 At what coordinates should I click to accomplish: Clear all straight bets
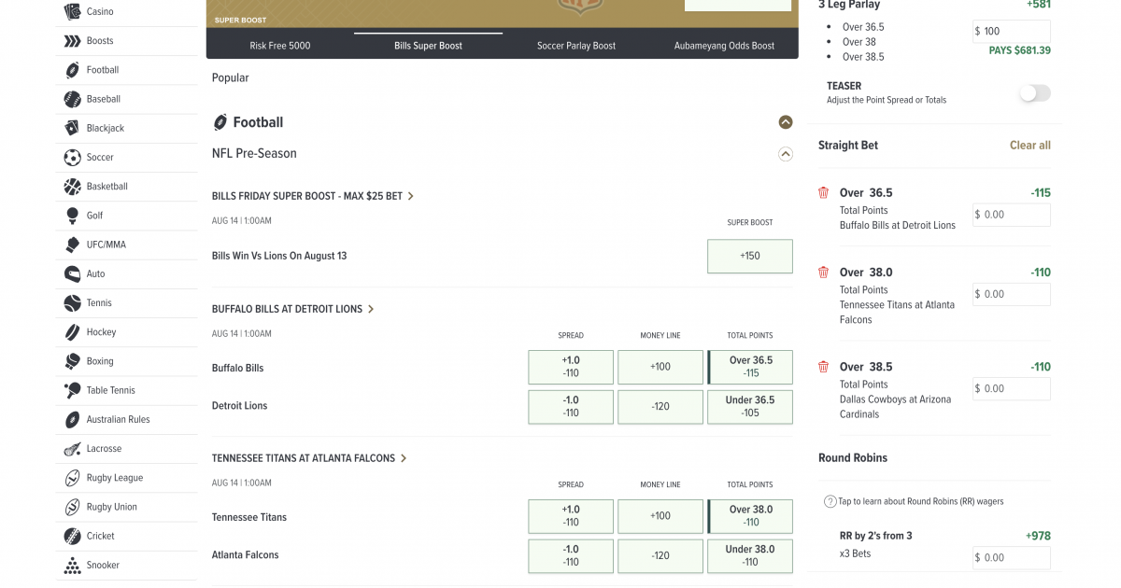[1029, 145]
